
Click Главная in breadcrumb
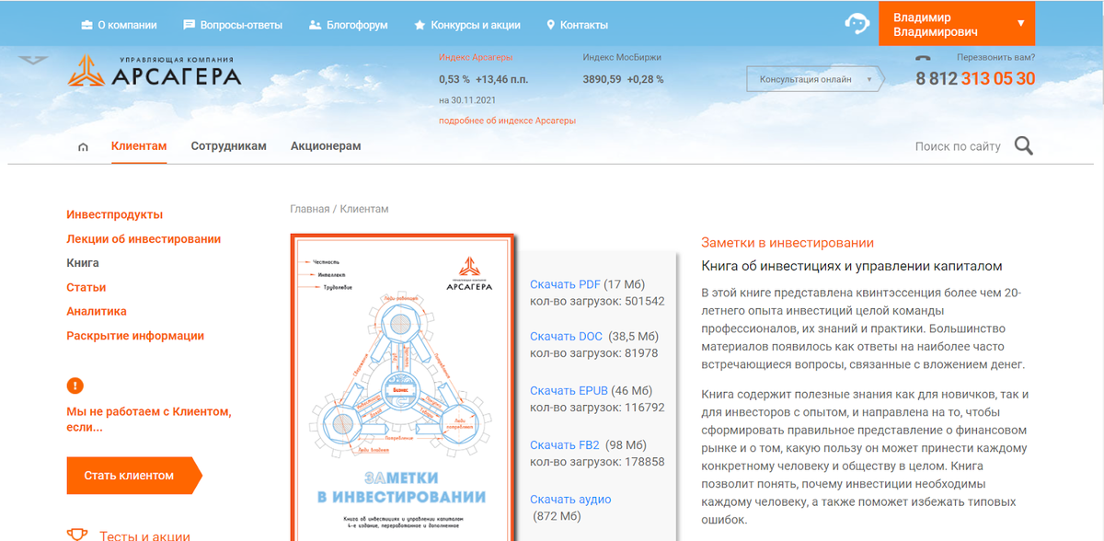(309, 209)
